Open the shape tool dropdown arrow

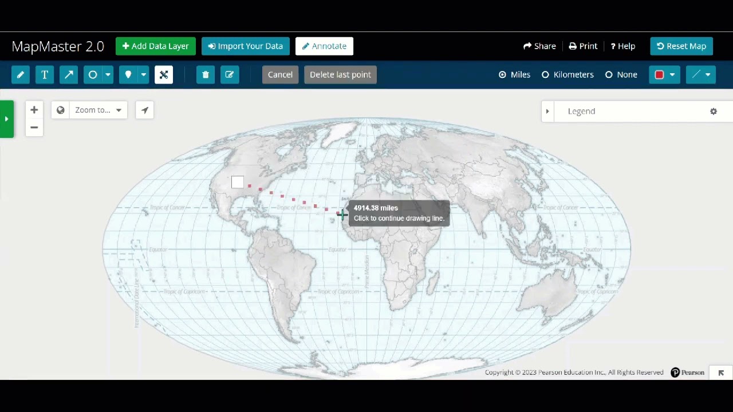tap(108, 74)
